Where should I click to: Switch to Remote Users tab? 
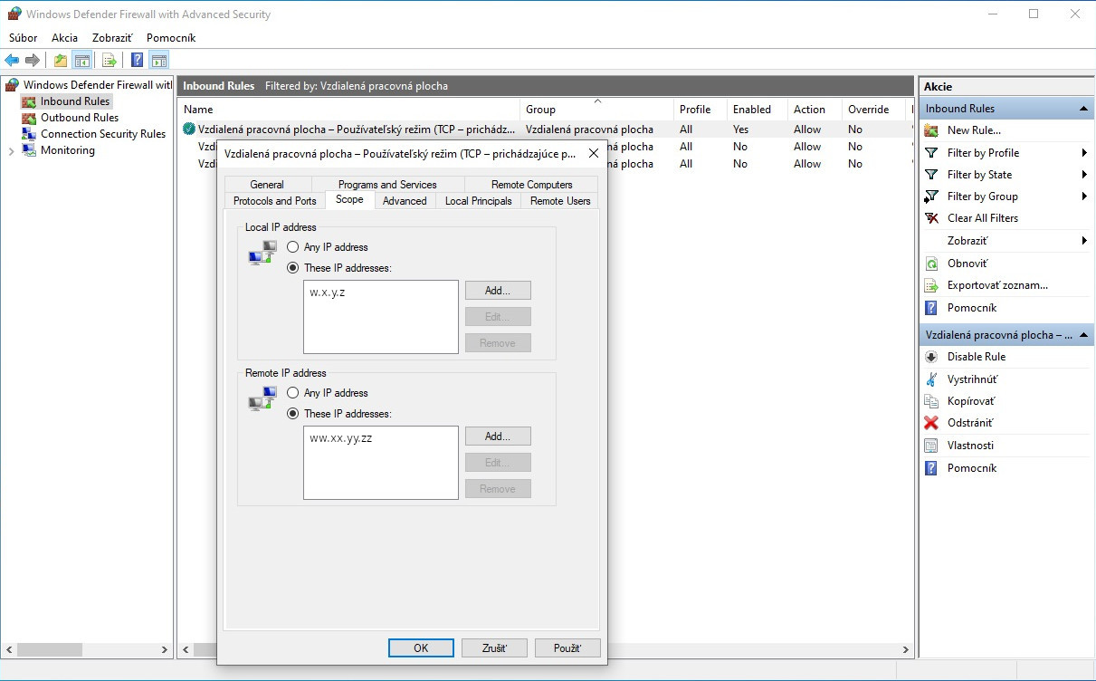pyautogui.click(x=560, y=201)
